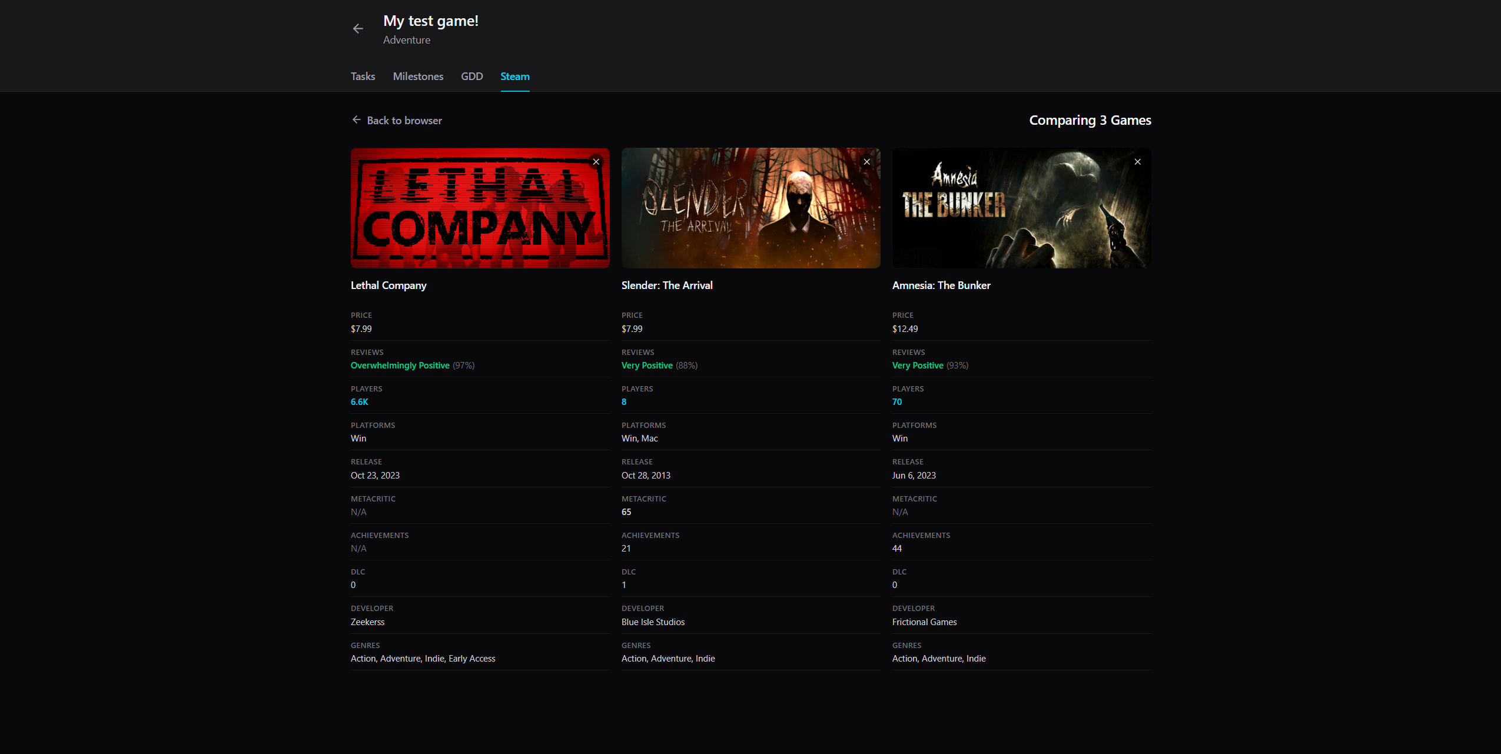Click the Metacritic score 65
The width and height of the screenshot is (1501, 754).
pos(626,512)
